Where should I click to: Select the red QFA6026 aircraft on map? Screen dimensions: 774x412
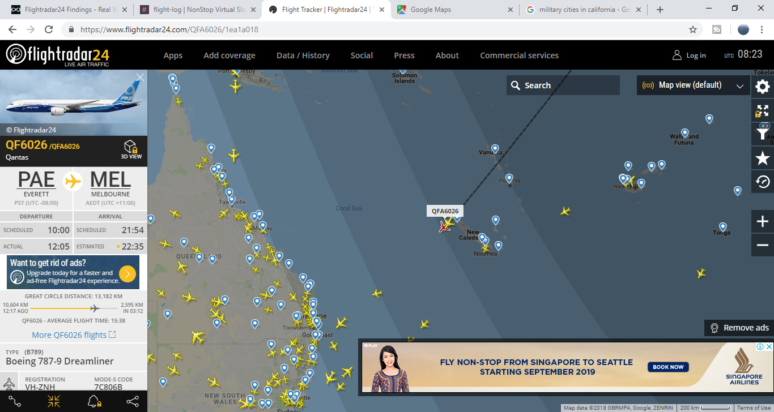click(445, 226)
